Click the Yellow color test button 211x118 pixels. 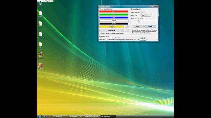pos(111,27)
